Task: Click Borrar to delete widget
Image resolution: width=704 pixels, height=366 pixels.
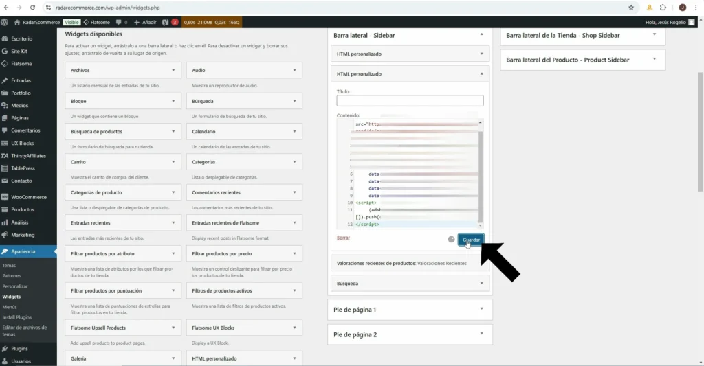Action: point(343,238)
